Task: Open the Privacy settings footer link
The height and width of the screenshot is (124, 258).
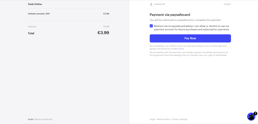Action: click(180, 119)
